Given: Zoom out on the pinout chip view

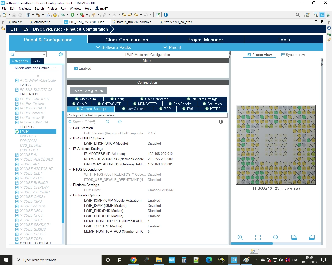Looking at the screenshot, I should (276, 238).
